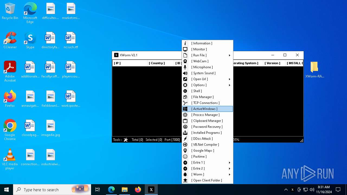The width and height of the screenshot is (347, 195).
Task: Click the WebCam icon in the menu
Action: tap(185, 61)
